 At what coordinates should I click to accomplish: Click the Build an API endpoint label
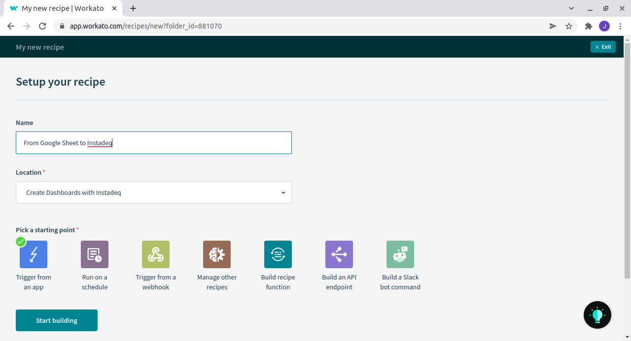[x=339, y=282]
